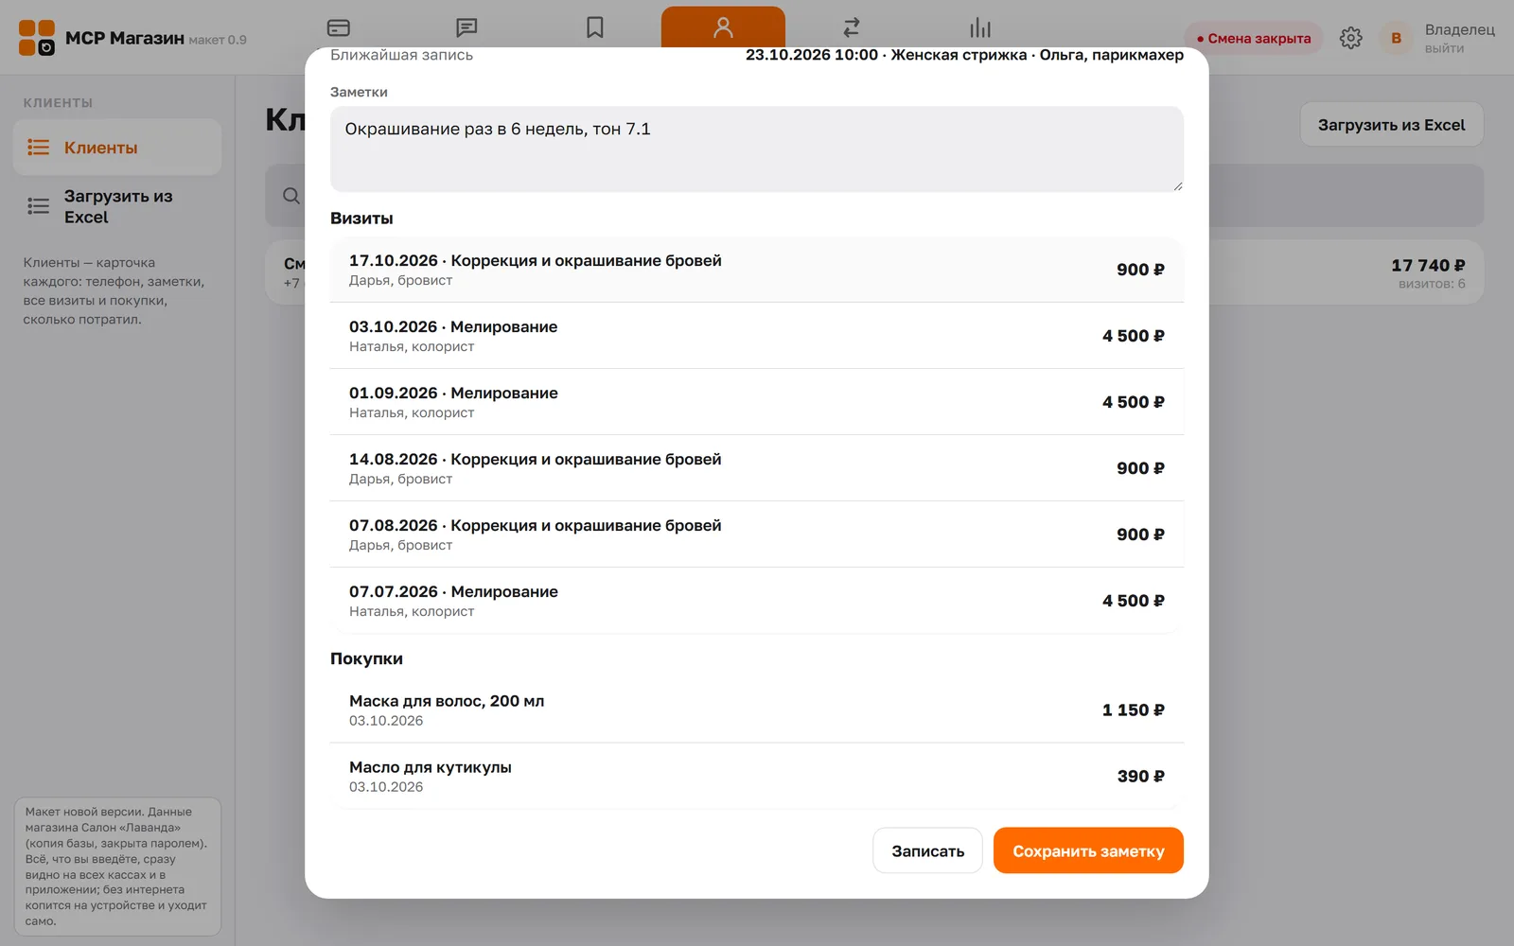Viewport: 1514px width, 946px height.
Task: Click the owner avatar with letter B
Action: tap(1396, 38)
